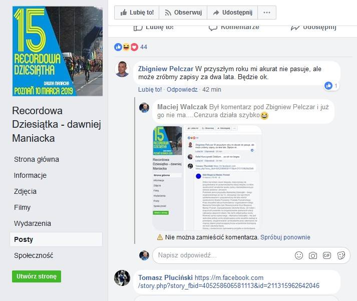357x301 pixels.
Task: Insert a GIF in reply
Action: 327,255
